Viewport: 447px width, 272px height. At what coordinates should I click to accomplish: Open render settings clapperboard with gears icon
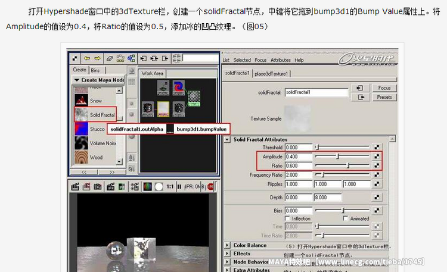tap(135, 187)
